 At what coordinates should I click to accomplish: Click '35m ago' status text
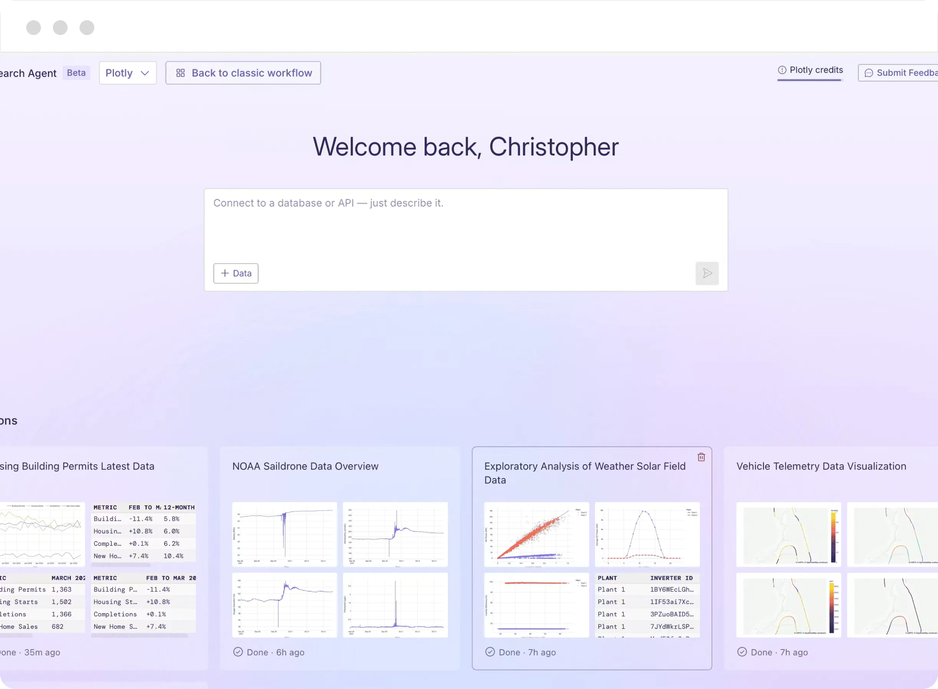coord(42,652)
